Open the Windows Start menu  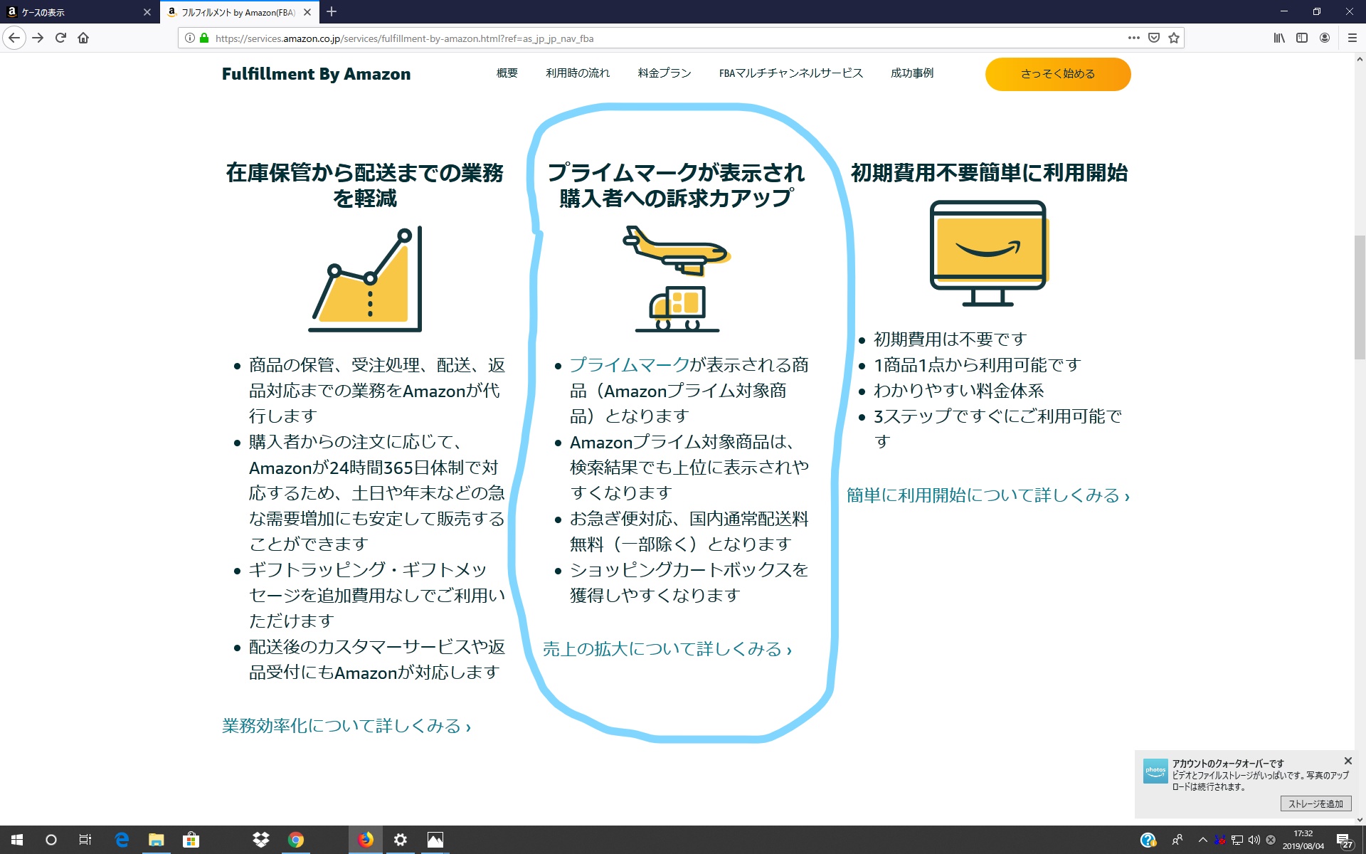click(x=17, y=840)
